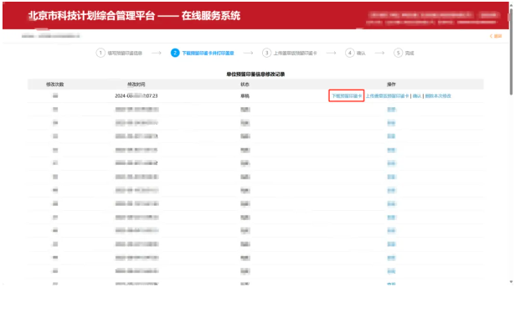Viewport: 515px width, 318px height.
Task: Select the highlighted step 2 circle icon
Action: click(x=175, y=53)
